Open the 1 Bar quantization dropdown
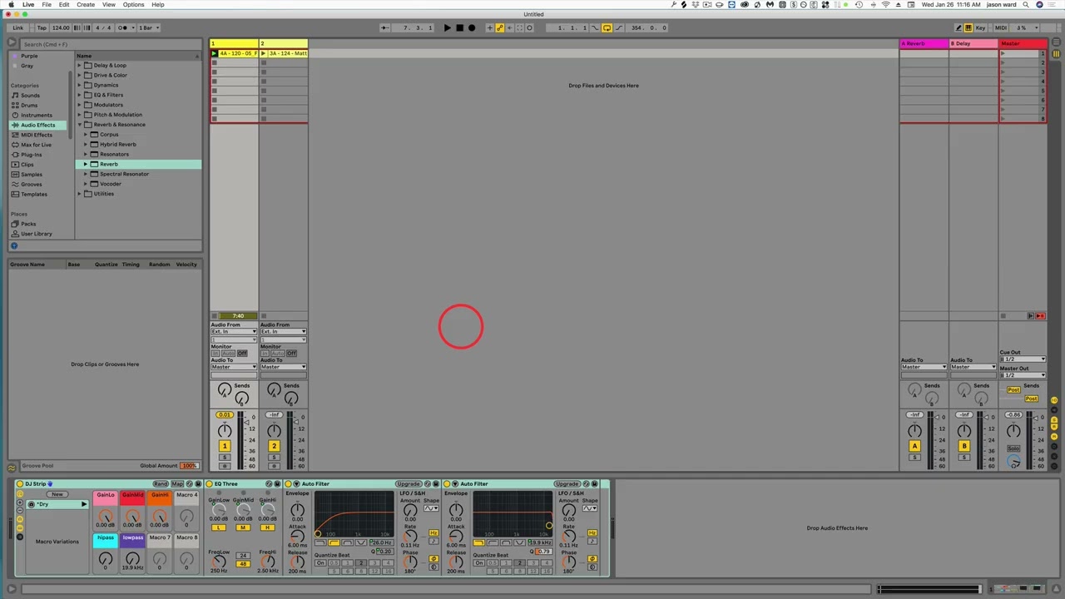The height and width of the screenshot is (599, 1065). click(x=147, y=27)
